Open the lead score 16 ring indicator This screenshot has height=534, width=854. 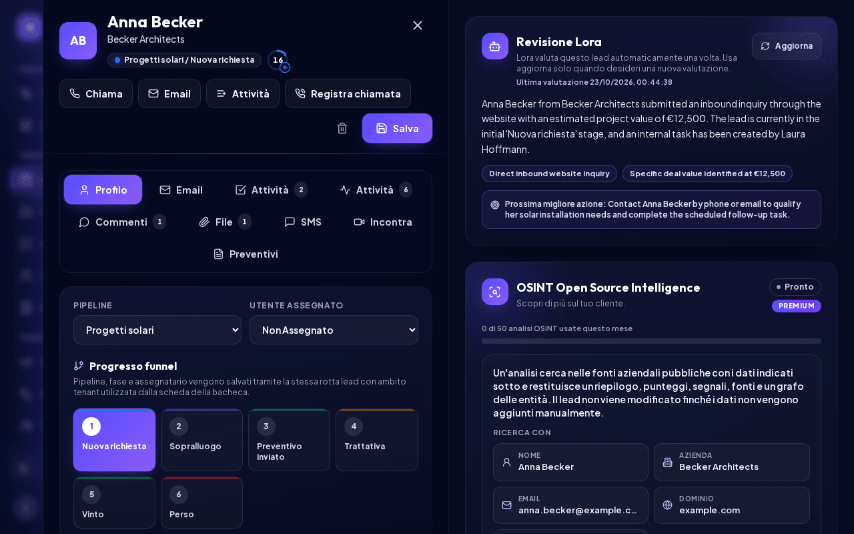click(x=278, y=60)
